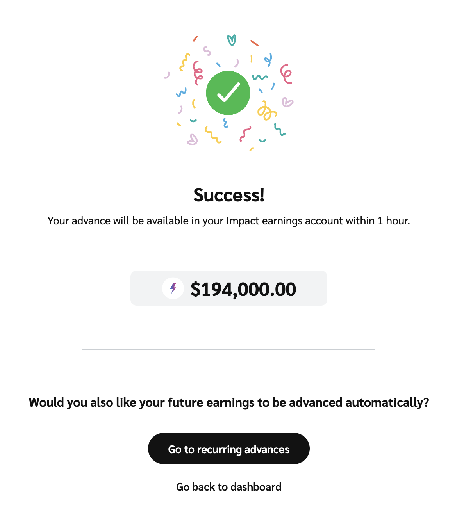
Task: Click the yellow squiggle confetti at upper left
Action: pos(184,62)
